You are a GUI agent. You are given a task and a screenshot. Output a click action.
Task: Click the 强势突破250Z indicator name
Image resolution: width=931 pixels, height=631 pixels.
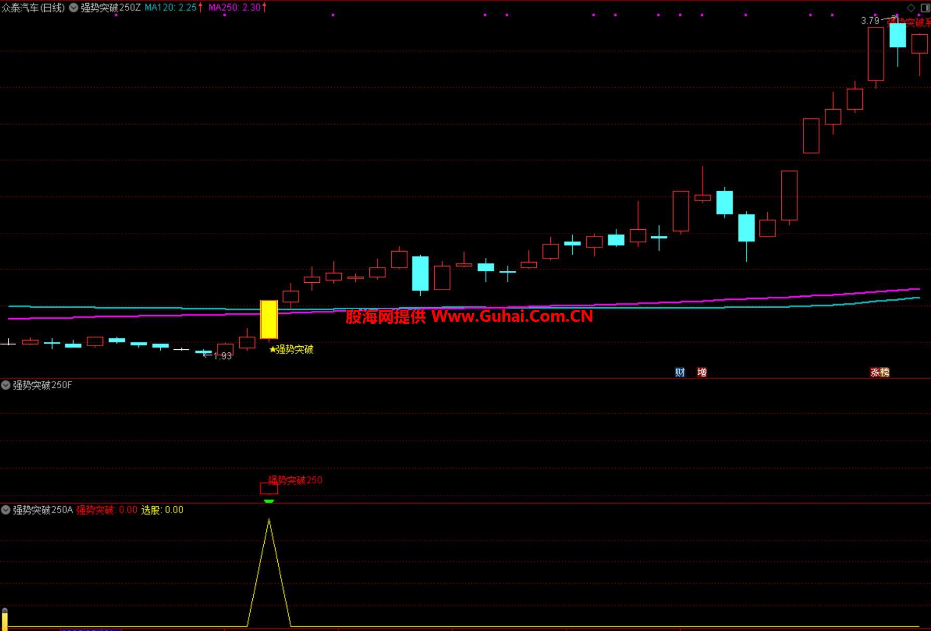(111, 8)
